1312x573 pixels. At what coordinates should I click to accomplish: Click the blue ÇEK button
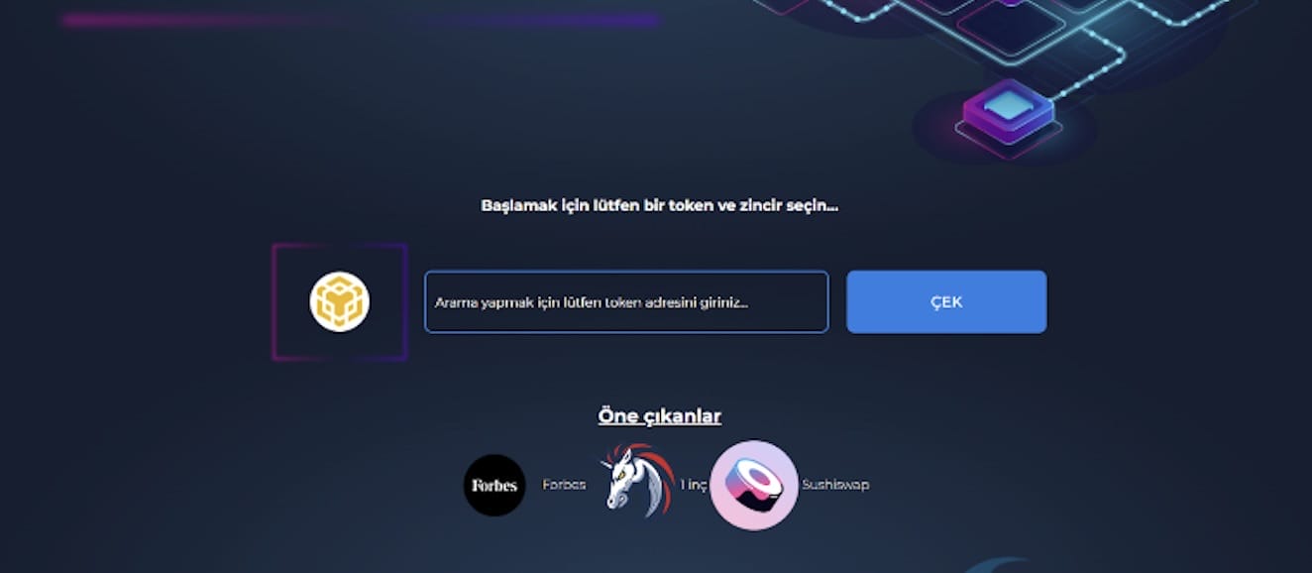click(946, 301)
